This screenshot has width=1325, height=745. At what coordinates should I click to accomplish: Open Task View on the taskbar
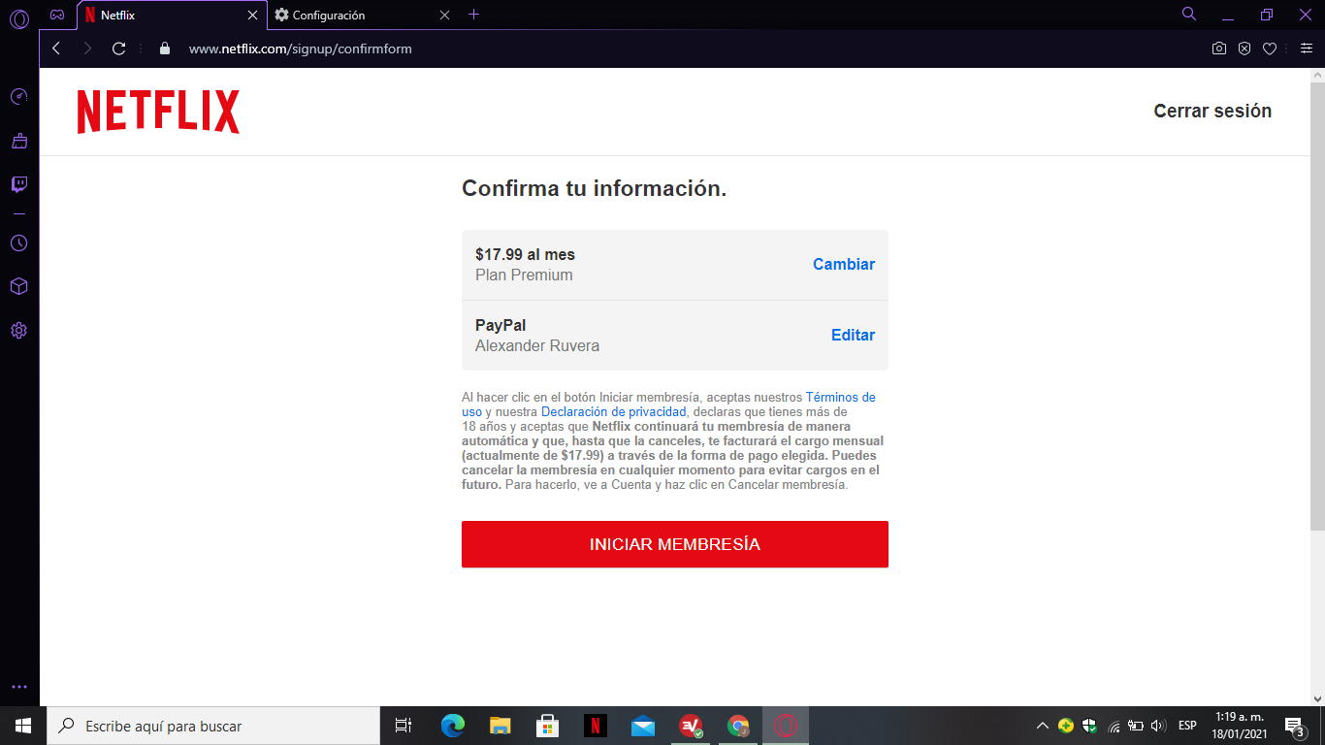(404, 726)
